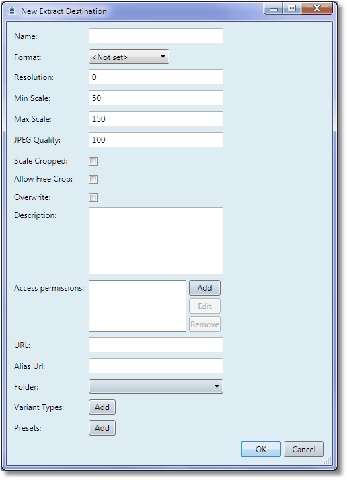Minimize the New Extract Destination window
Screen dimensions: 347x480
click(x=274, y=9)
